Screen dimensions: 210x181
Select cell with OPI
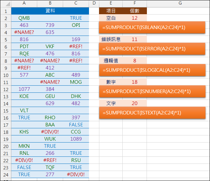(x=76, y=25)
